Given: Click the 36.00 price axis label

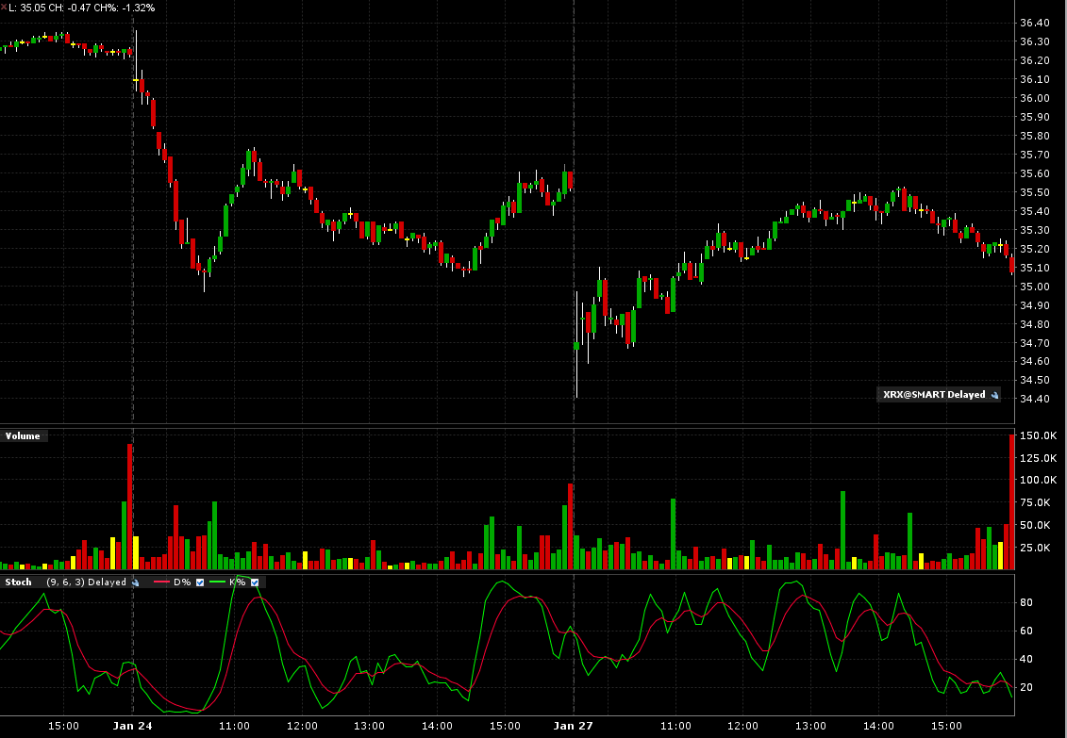Looking at the screenshot, I should pos(1035,99).
